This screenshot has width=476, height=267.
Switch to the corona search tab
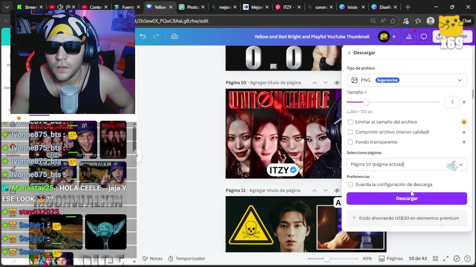(321, 7)
